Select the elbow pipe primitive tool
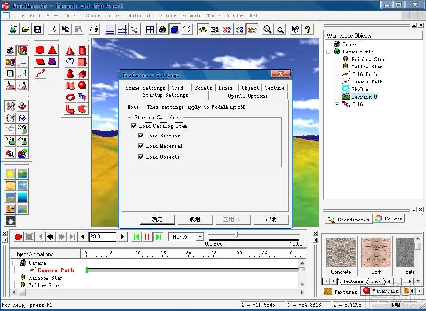Screen dimensions: 426x311 pos(69,109)
